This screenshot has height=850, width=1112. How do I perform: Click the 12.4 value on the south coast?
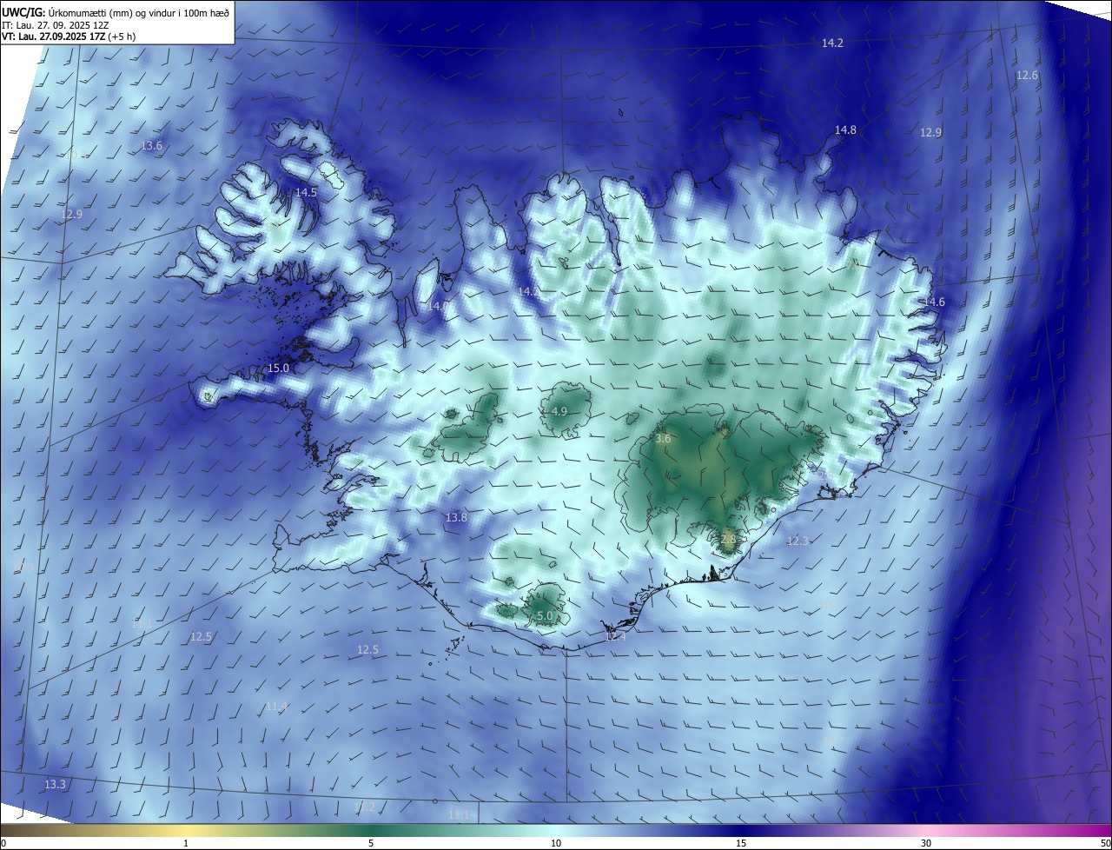[x=615, y=636]
